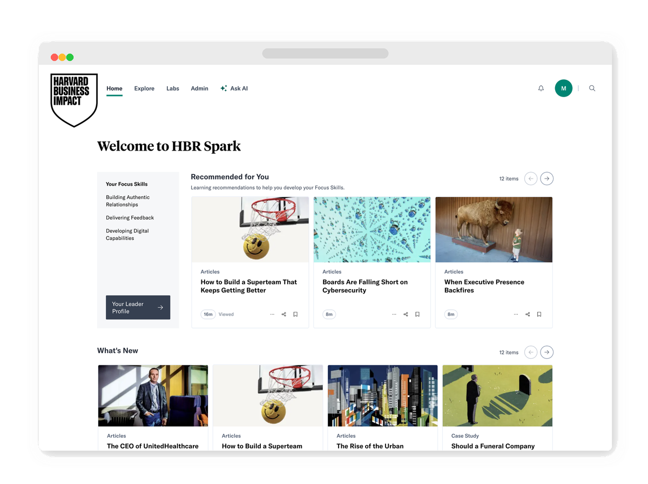The width and height of the screenshot is (648, 484).
Task: Click the Case Study label
Action: click(x=465, y=435)
